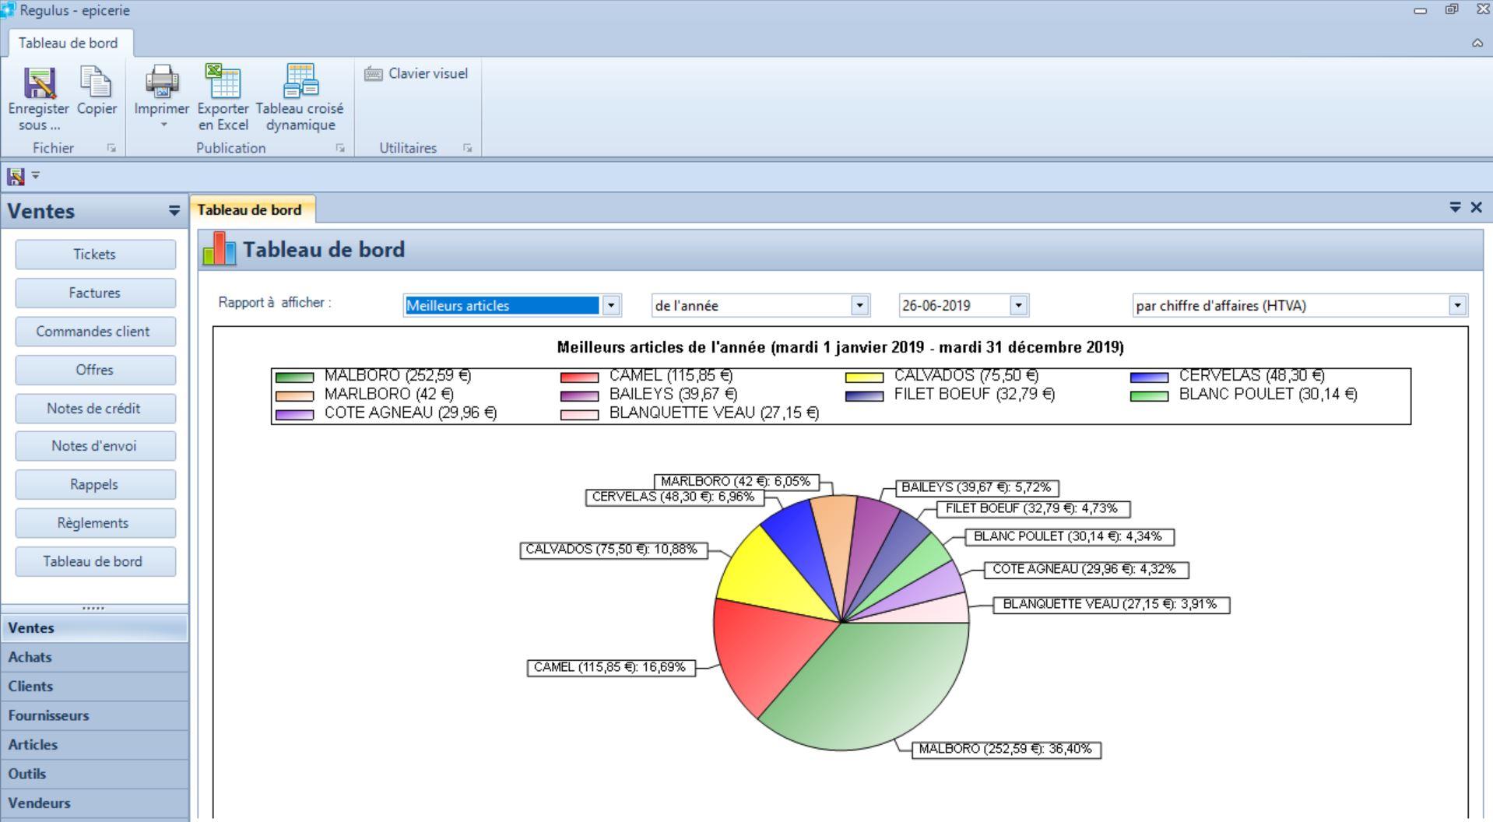This screenshot has width=1493, height=822.
Task: Open quick access toolbar customize arrow
Action: point(36,175)
